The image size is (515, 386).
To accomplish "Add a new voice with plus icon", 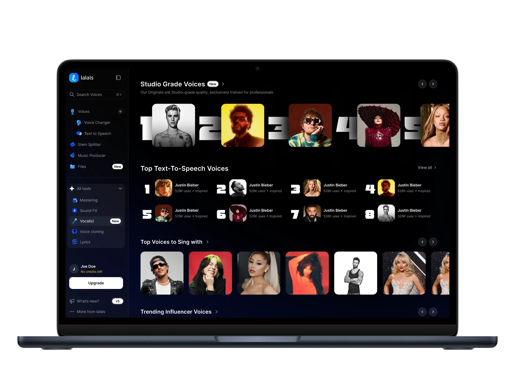I will [120, 112].
